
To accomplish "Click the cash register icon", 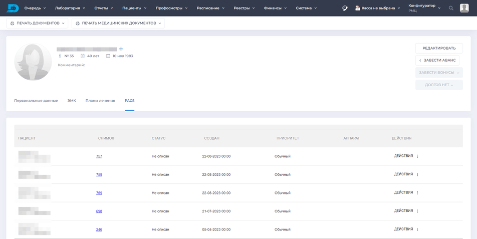I will click(x=358, y=8).
